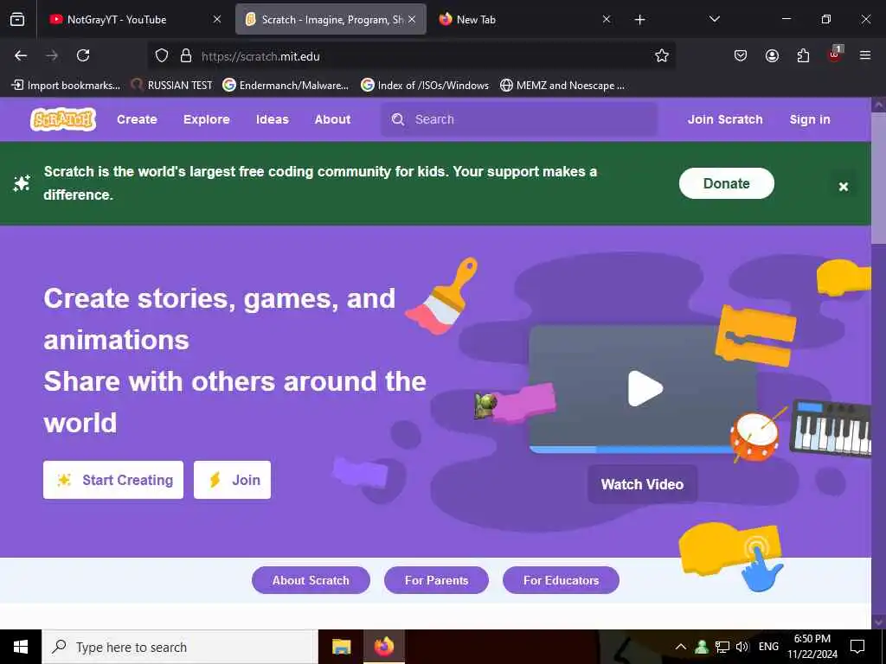Click the page vertical scrollbar thumb
This screenshot has height=664, width=886.
pos(879,178)
